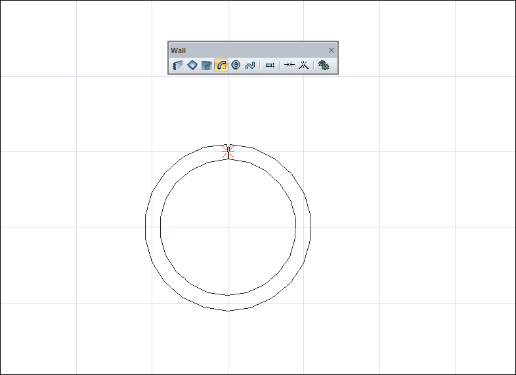Toggle the highlighted Arc Wall tool

pyautogui.click(x=221, y=66)
